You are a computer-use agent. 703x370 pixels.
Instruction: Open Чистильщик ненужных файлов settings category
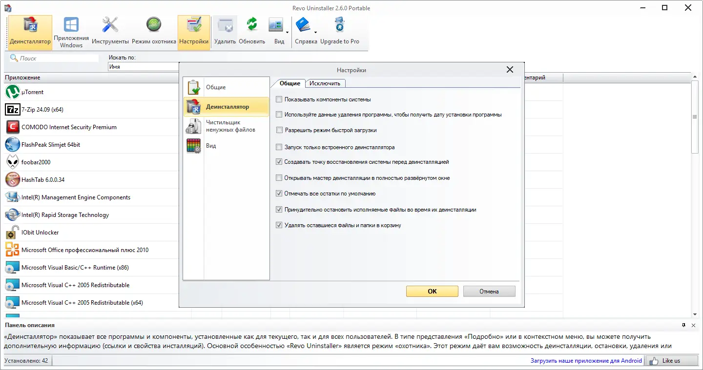(226, 126)
